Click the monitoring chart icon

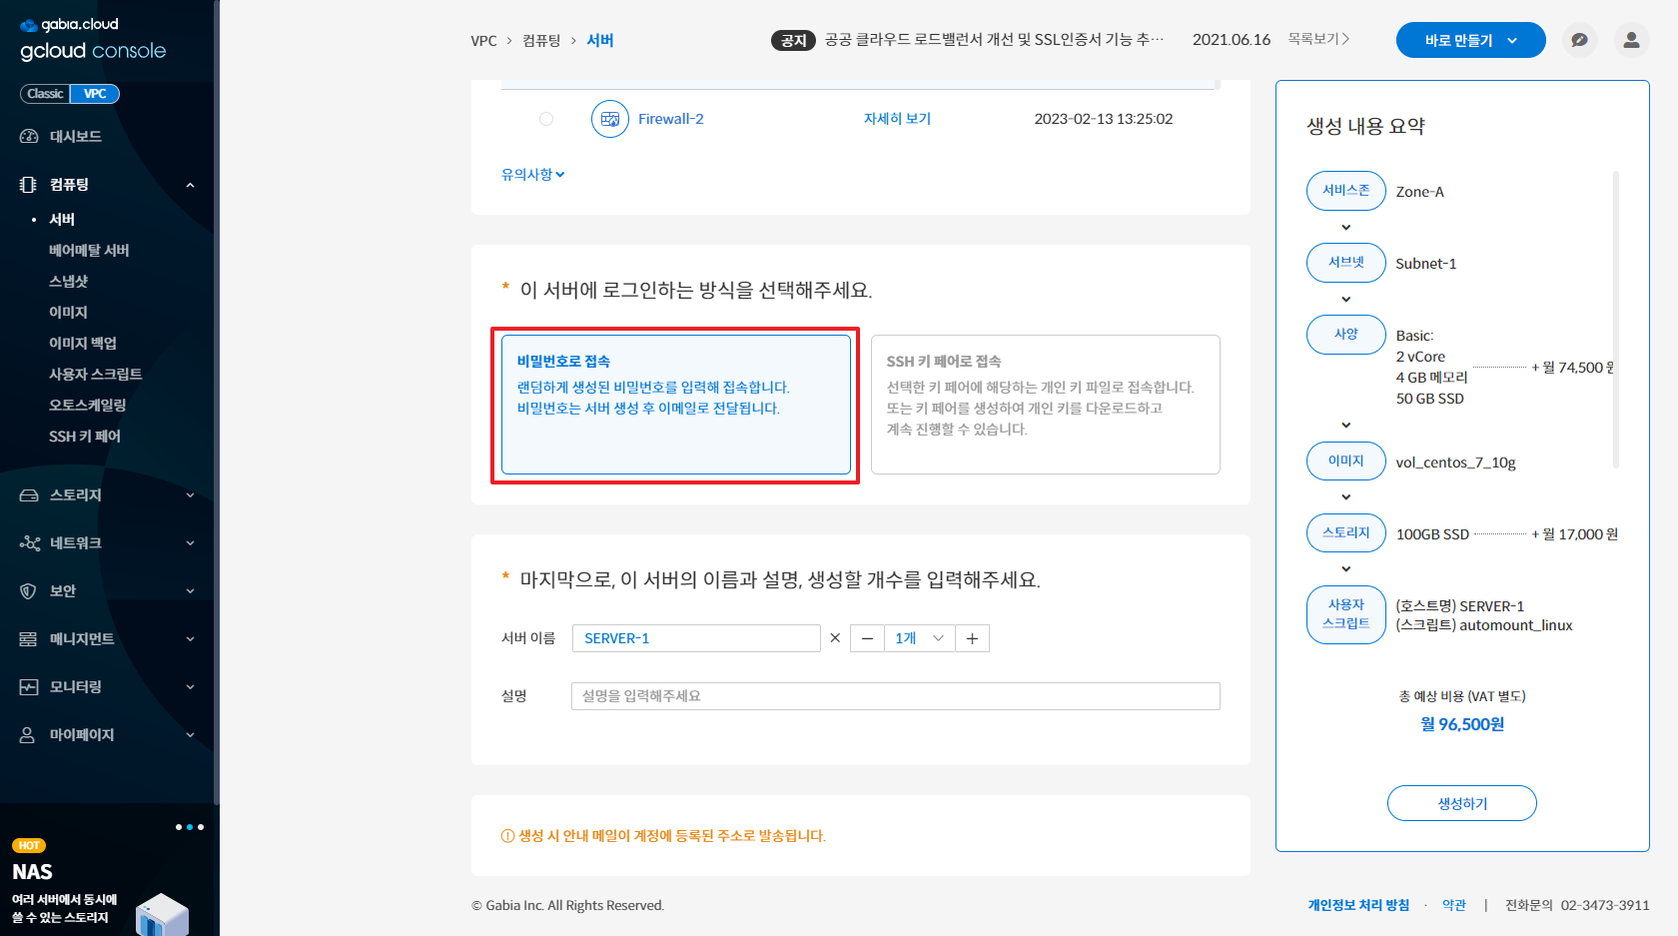[x=29, y=687]
